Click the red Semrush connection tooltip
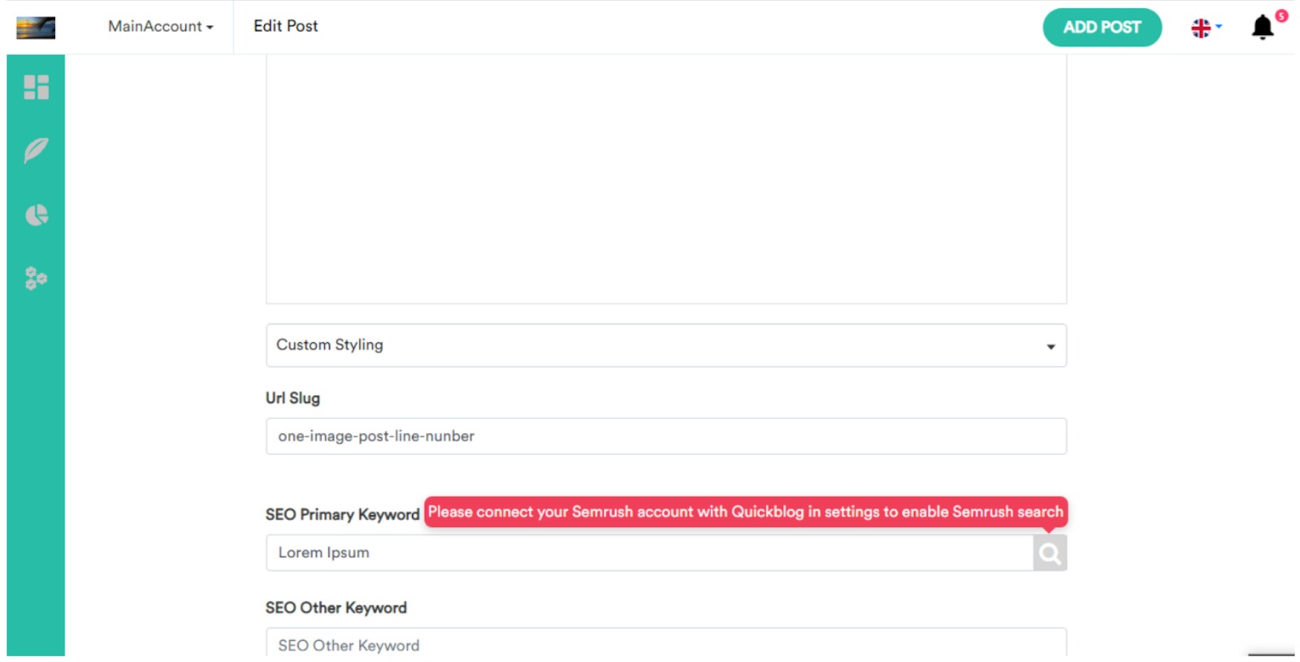1300x662 pixels. (x=745, y=512)
